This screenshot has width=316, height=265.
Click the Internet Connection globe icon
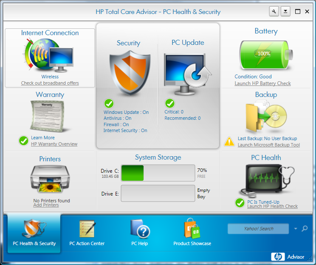48,55
